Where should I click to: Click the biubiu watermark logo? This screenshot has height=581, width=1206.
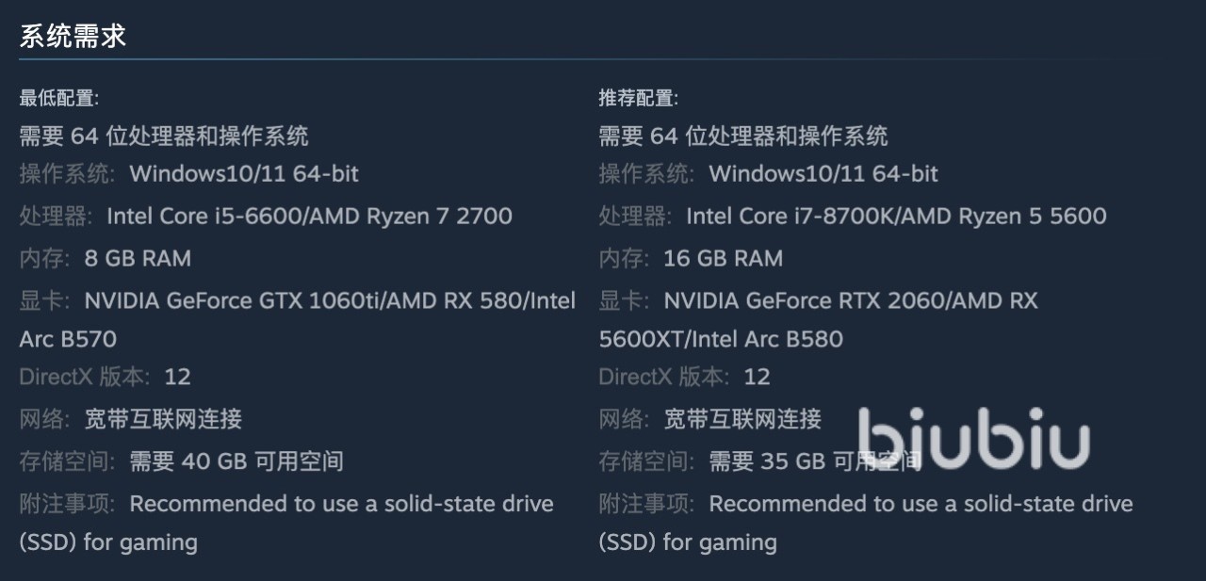pyautogui.click(x=973, y=439)
